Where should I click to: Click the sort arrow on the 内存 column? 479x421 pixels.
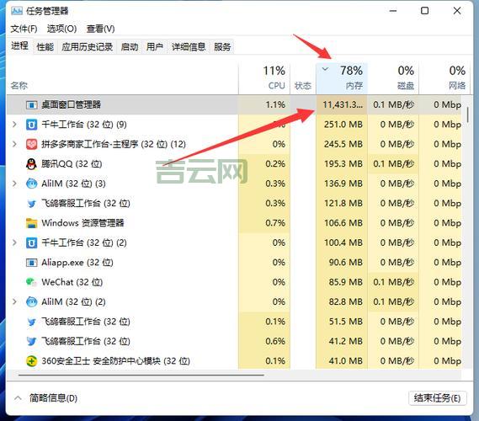point(325,69)
